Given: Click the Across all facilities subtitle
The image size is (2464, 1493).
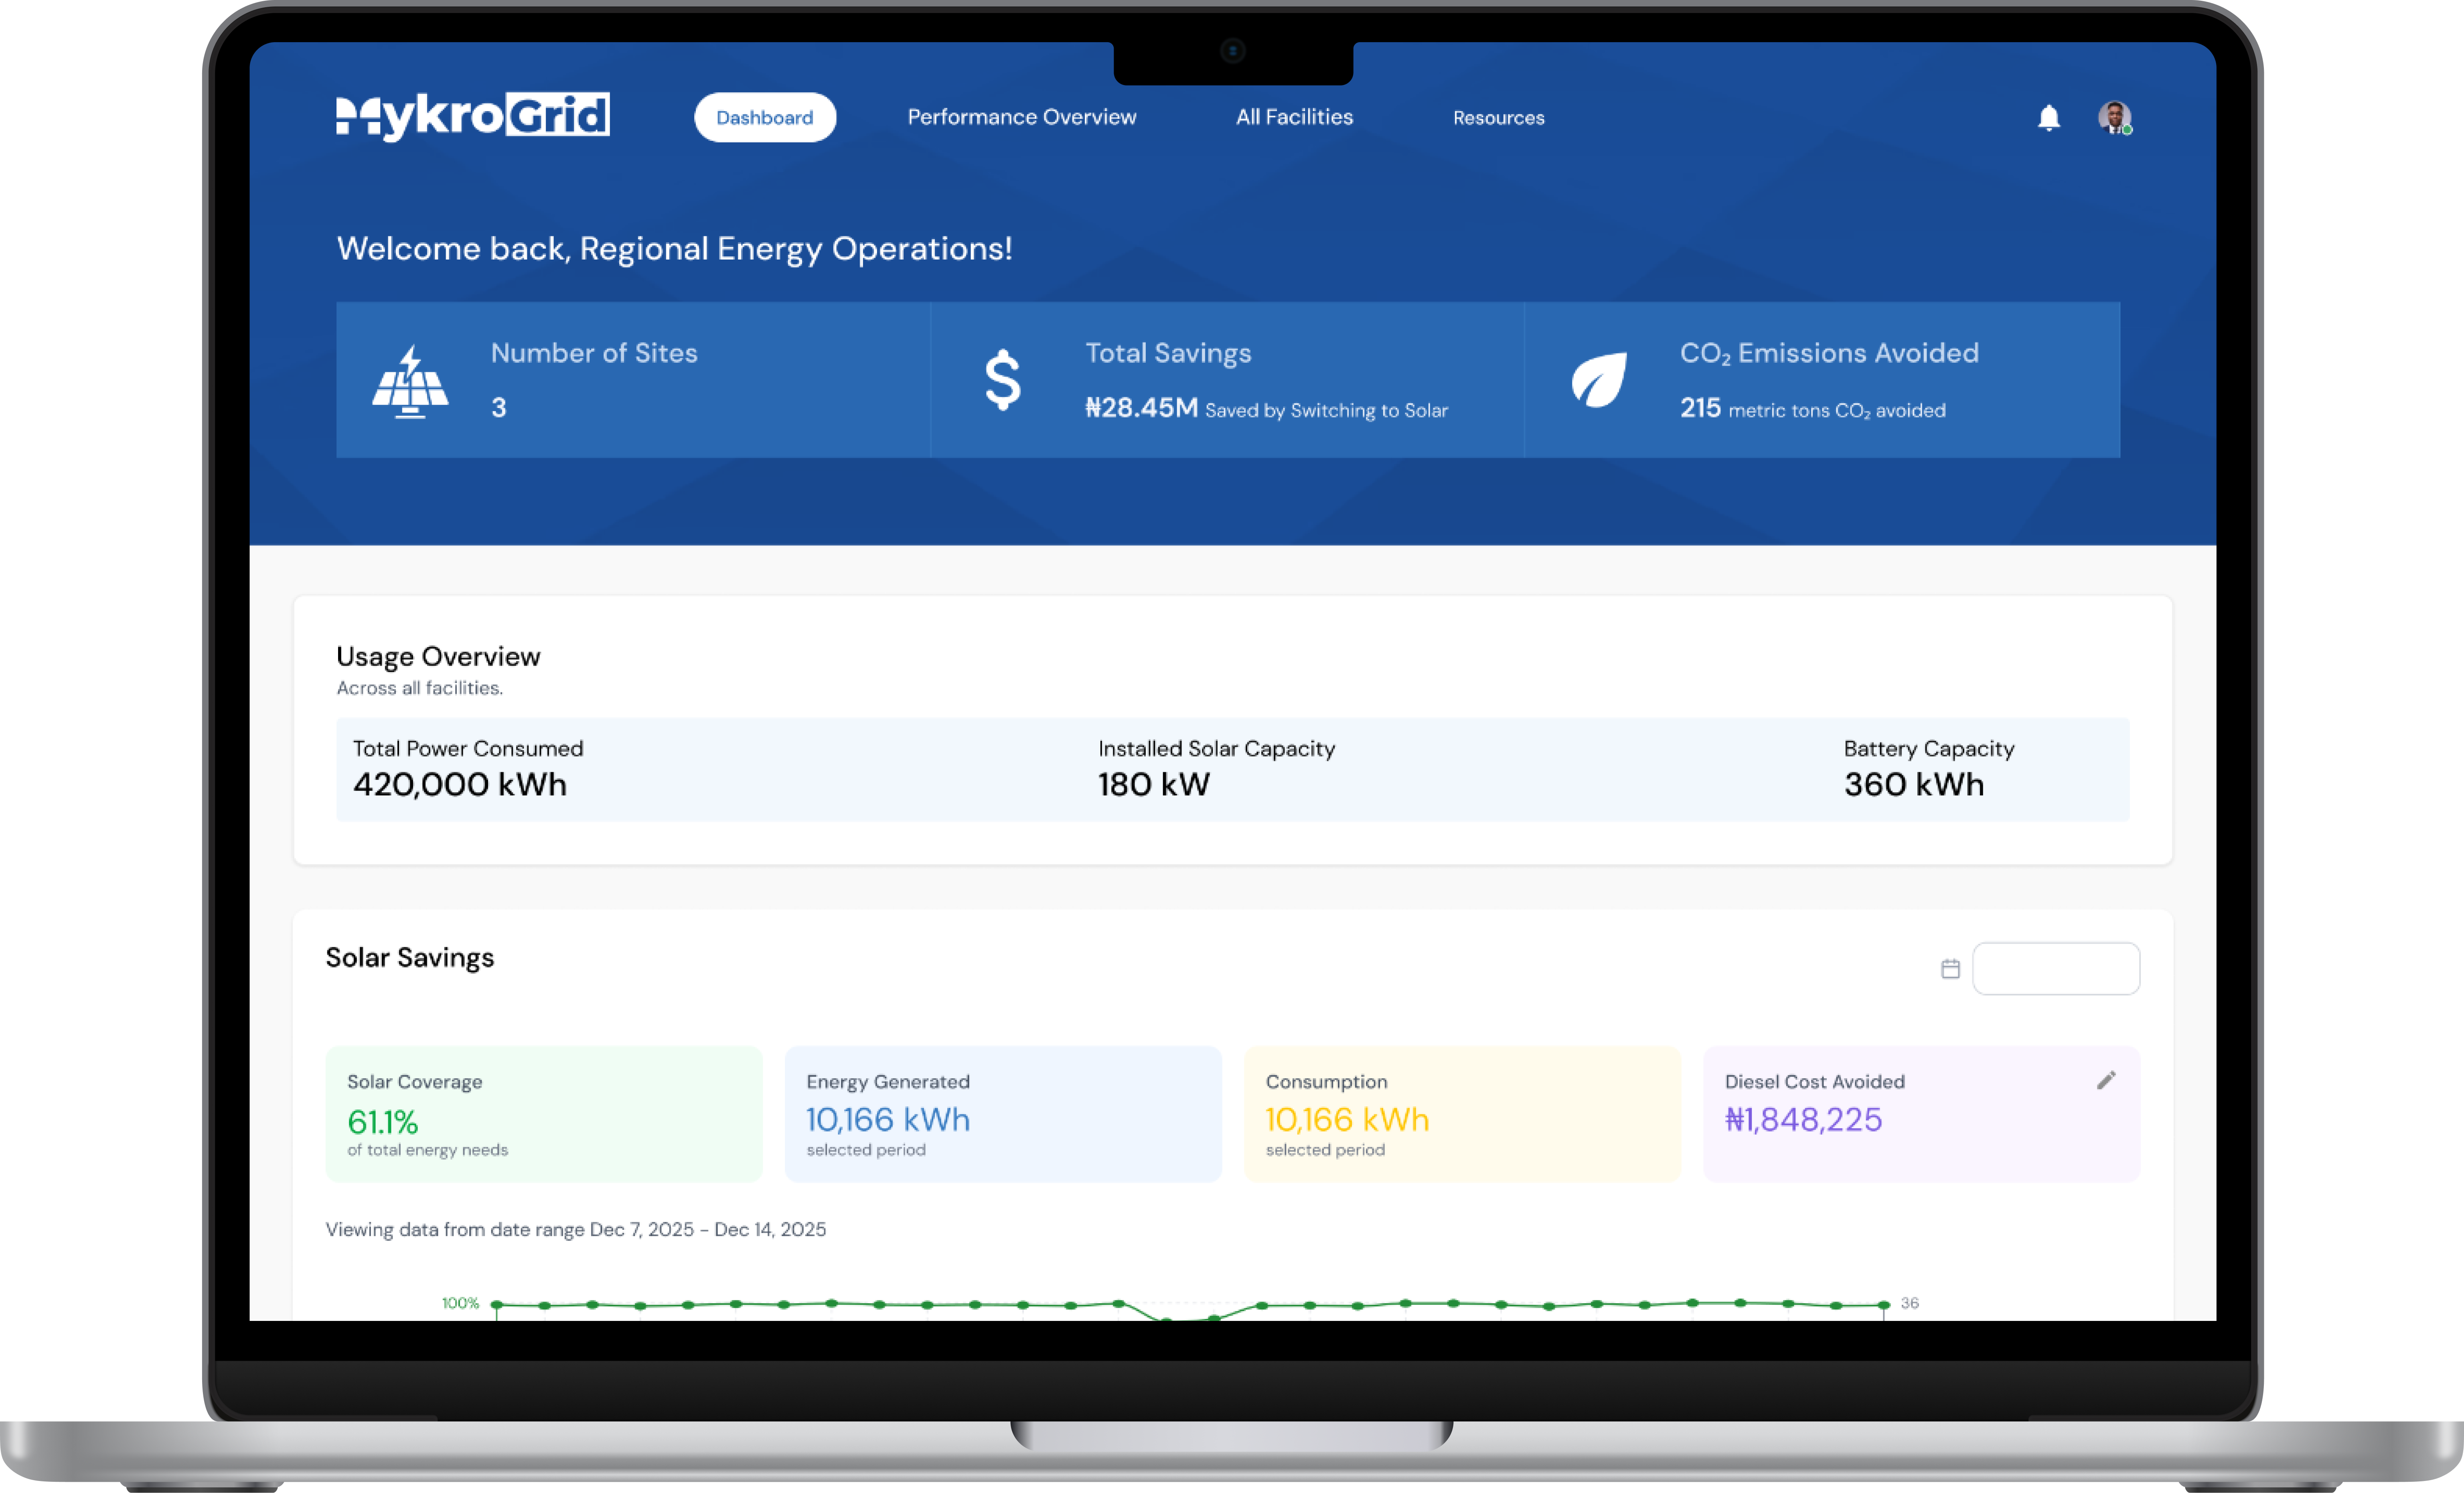Looking at the screenshot, I should click(x=420, y=688).
